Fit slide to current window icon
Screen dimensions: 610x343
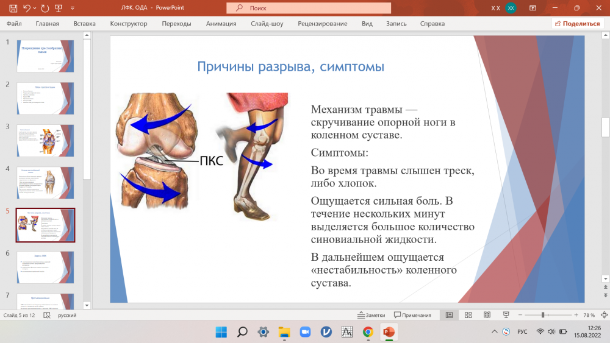[x=604, y=315]
